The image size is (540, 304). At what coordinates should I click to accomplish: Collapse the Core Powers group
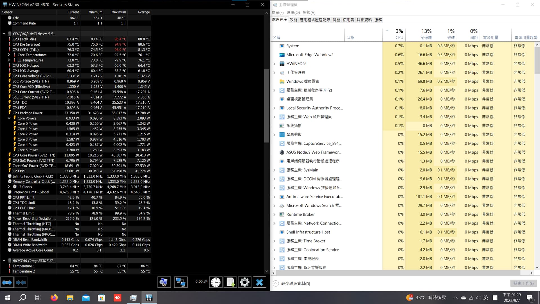[9, 118]
